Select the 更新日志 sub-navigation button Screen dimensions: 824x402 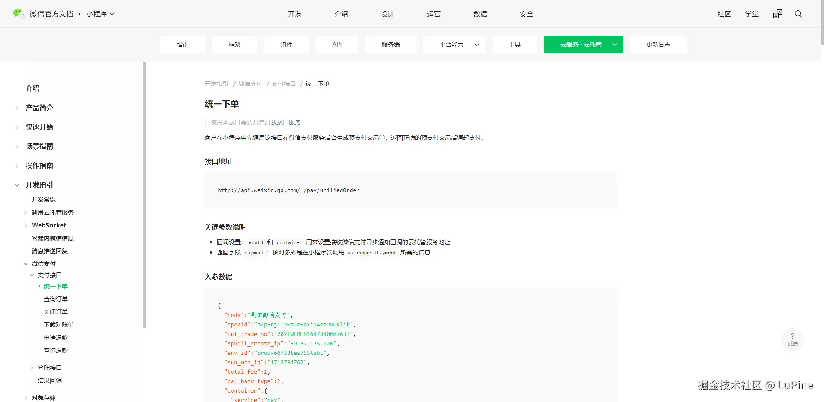[x=658, y=45]
